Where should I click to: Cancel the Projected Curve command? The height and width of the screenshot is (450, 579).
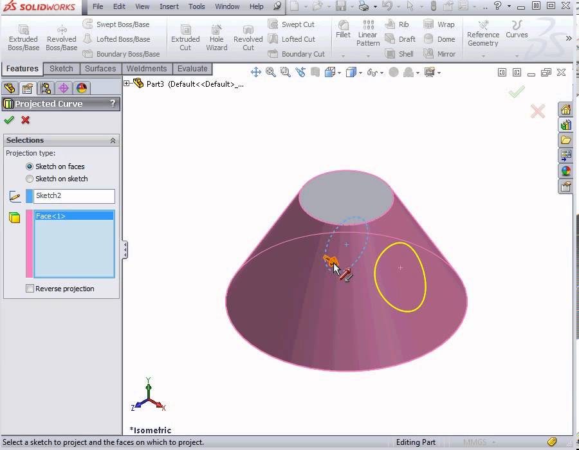(24, 120)
